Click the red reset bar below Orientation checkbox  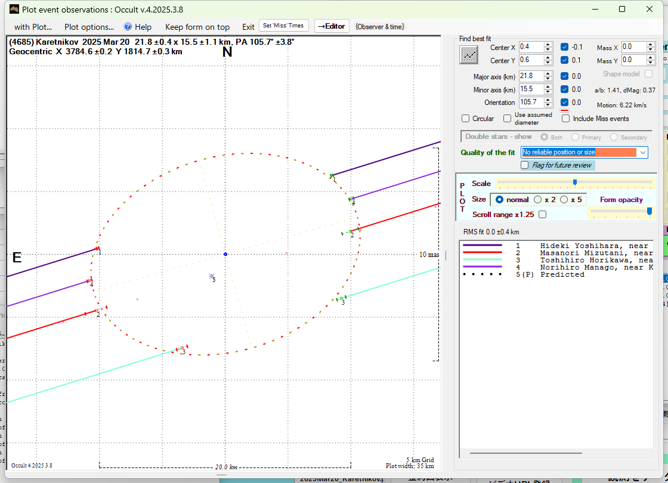564,110
